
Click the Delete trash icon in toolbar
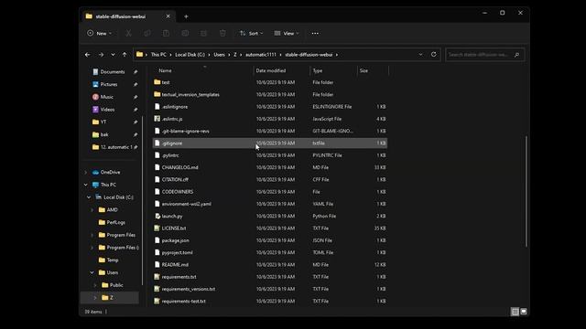[x=222, y=33]
